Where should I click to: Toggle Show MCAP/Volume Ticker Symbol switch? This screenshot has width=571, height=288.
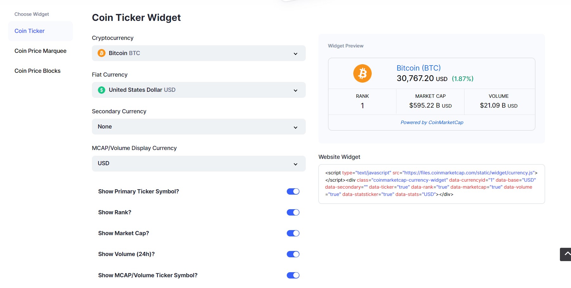[293, 275]
